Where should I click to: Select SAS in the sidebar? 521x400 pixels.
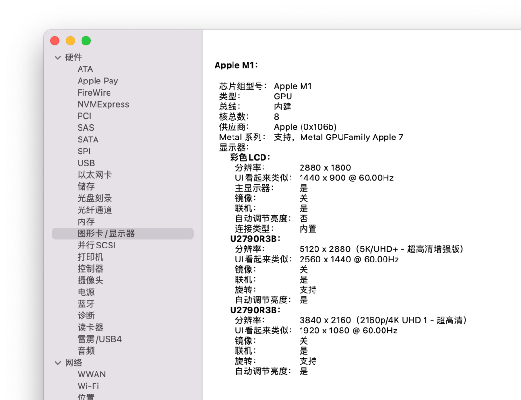click(x=86, y=128)
